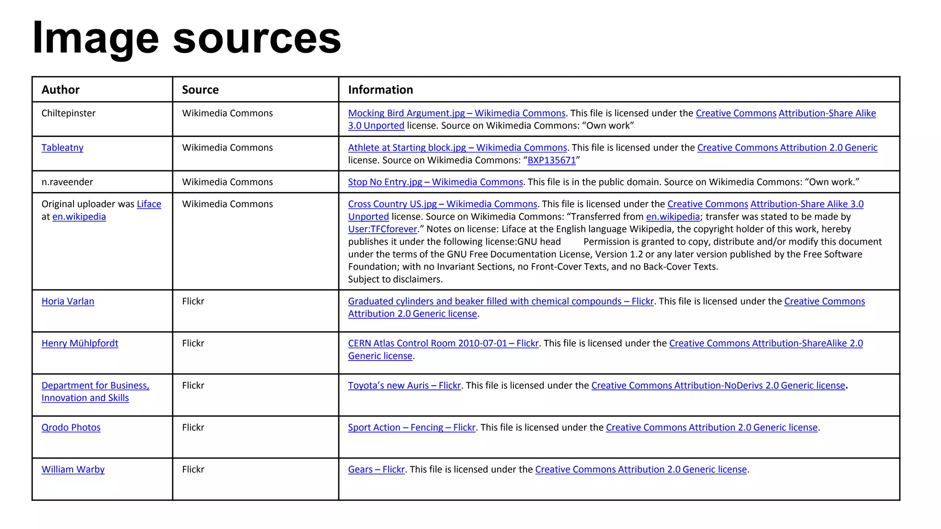The image size is (941, 529).
Task: Click Creative Commons Attribution-NoDerivs 2.0 Generic license link
Action: (x=718, y=386)
